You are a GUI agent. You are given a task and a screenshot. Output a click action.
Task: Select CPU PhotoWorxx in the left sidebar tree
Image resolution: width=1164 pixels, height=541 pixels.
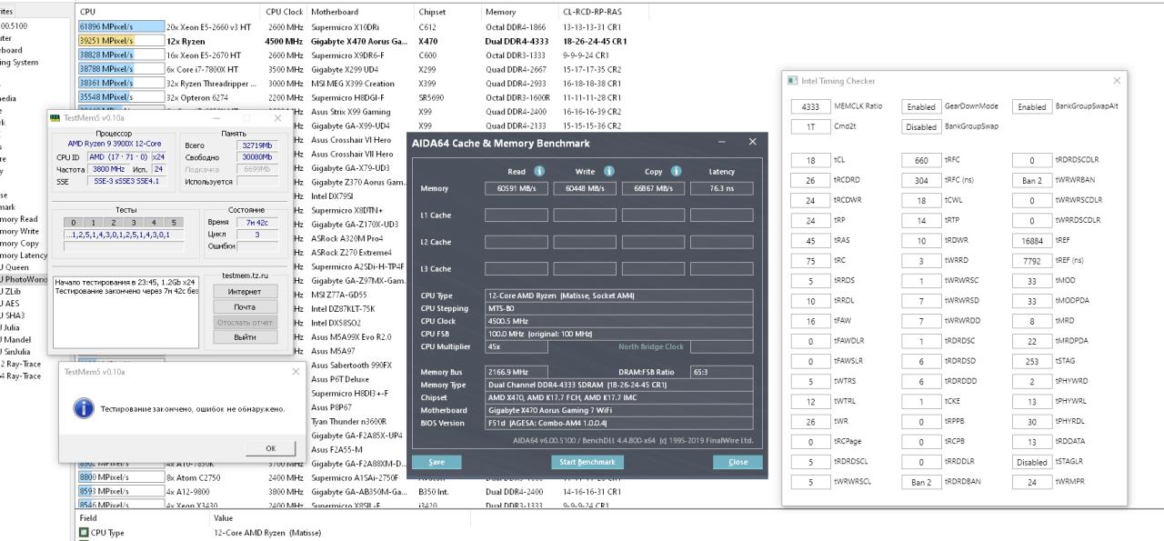pos(24,279)
